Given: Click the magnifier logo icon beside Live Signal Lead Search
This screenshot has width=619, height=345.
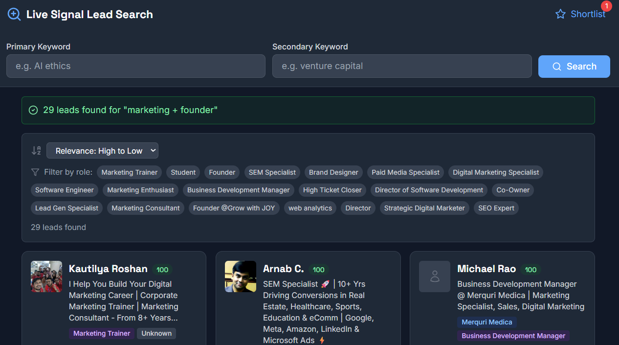Looking at the screenshot, I should pos(14,14).
